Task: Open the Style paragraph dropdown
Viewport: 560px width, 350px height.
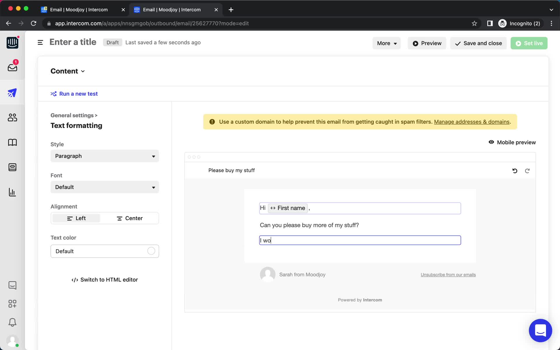Action: (x=104, y=156)
